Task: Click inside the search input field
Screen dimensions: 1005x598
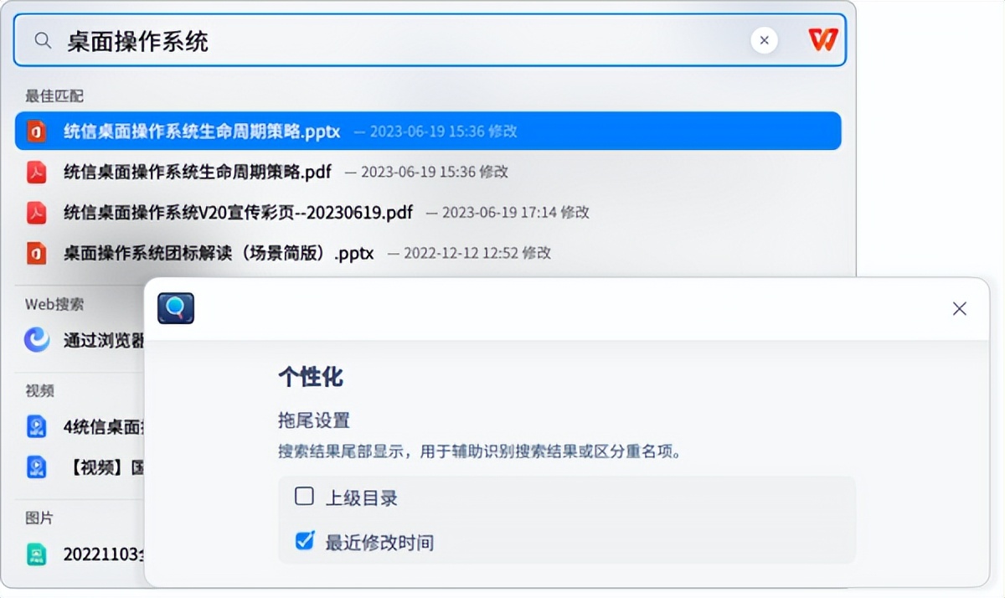Action: [335, 39]
